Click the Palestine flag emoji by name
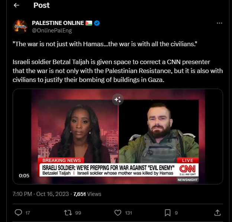The height and width of the screenshot is (222, 232). (89, 23)
